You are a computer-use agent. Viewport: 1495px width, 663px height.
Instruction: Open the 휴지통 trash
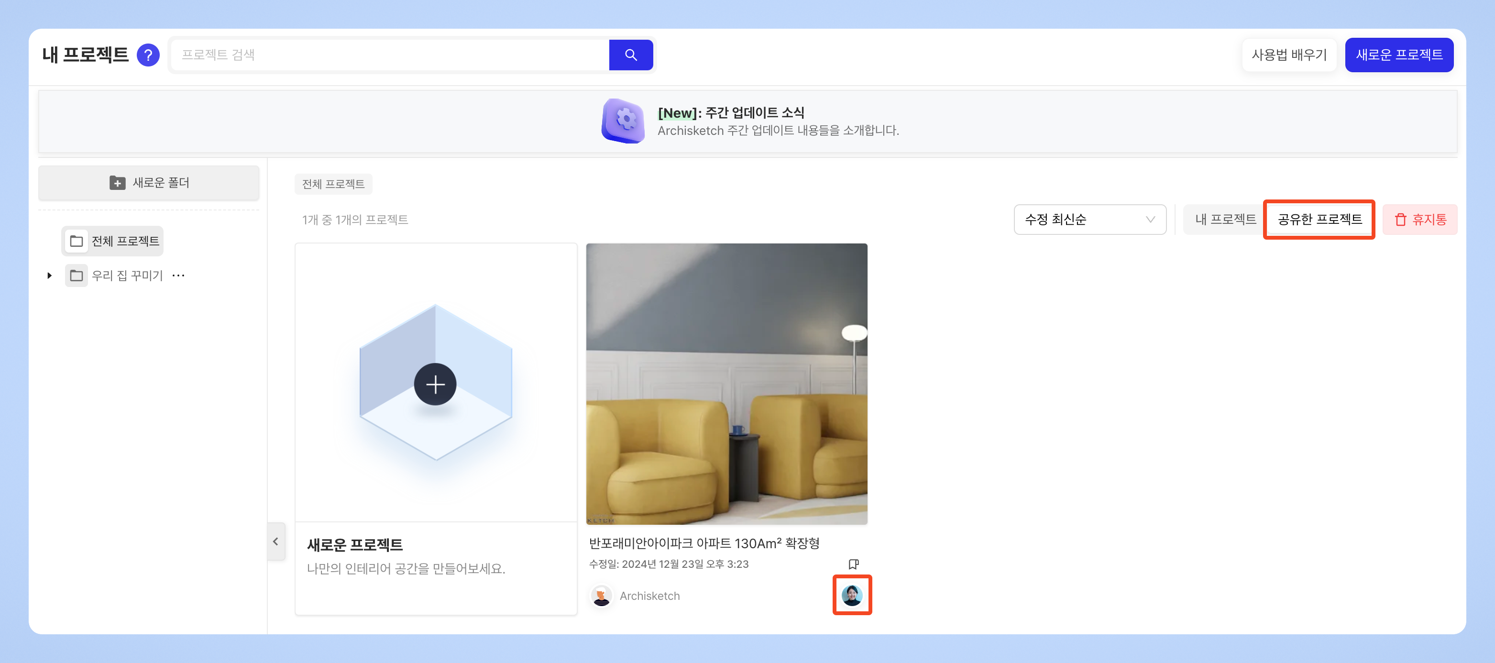click(1419, 220)
